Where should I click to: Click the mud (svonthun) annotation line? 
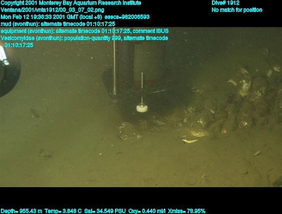point(58,24)
